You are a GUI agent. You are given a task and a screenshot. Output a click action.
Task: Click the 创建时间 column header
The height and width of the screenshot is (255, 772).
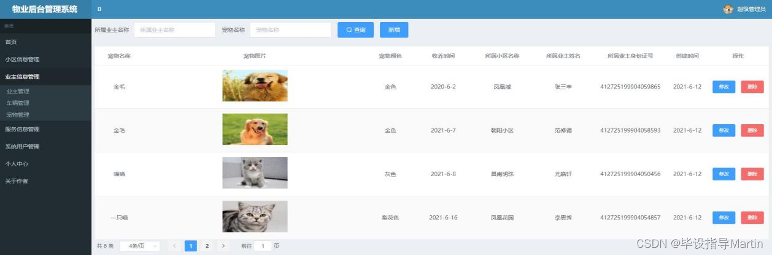point(687,56)
